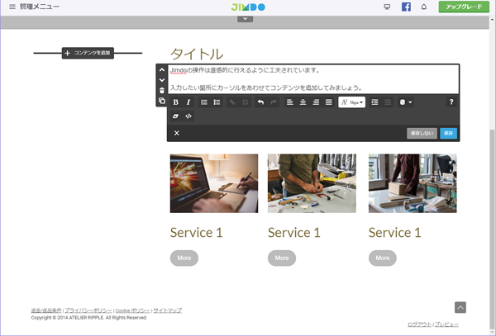Click the insert link icon

[232, 102]
